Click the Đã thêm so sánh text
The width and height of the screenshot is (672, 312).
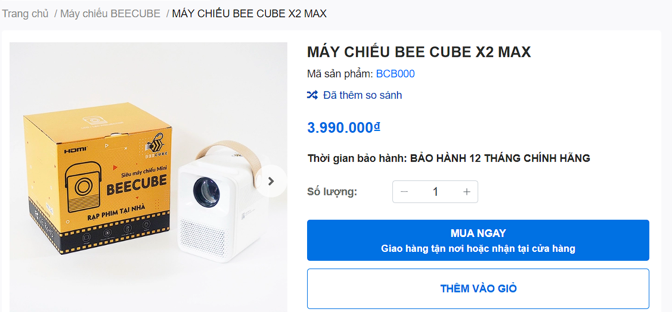pyautogui.click(x=363, y=95)
